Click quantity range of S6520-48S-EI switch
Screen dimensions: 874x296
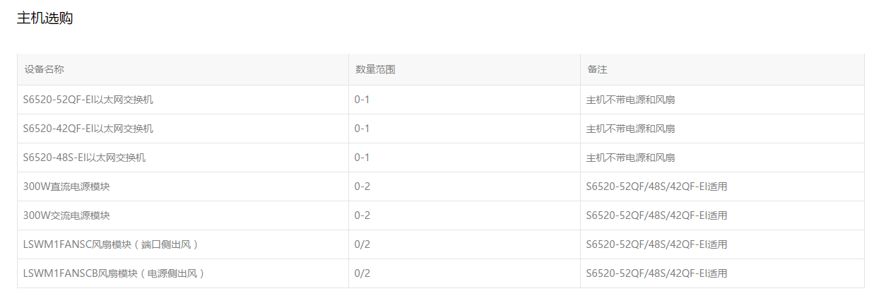click(362, 158)
